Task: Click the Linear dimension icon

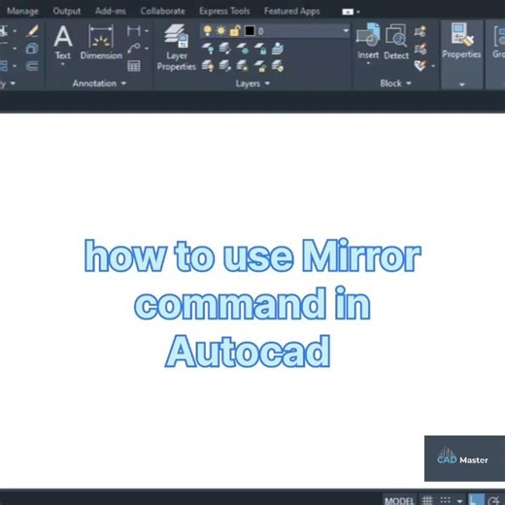Action: click(x=133, y=31)
